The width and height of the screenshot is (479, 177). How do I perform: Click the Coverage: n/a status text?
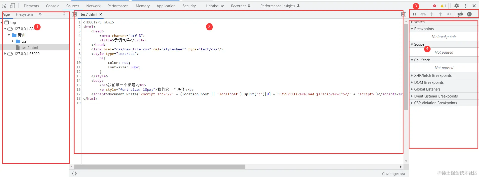pyautogui.click(x=393, y=174)
